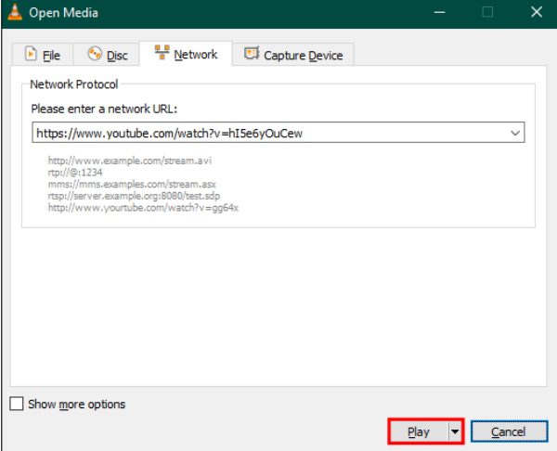Expand the network URL history dropdown
The height and width of the screenshot is (451, 557).
[515, 134]
